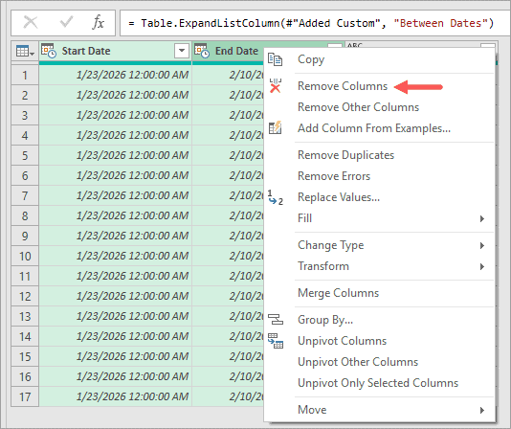Click End Date column datetime type icon
Image resolution: width=511 pixels, height=429 pixels.
coord(202,51)
